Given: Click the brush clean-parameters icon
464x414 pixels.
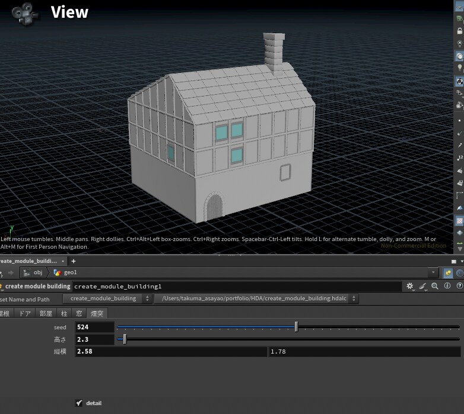Looking at the screenshot, I should point(422,286).
